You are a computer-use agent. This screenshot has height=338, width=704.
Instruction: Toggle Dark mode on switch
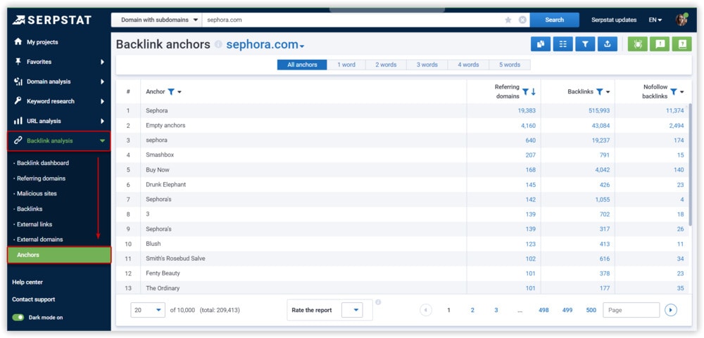18,318
